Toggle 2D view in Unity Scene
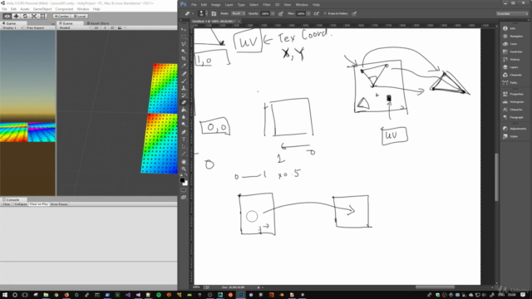This screenshot has height=299, width=532. pyautogui.click(x=96, y=27)
